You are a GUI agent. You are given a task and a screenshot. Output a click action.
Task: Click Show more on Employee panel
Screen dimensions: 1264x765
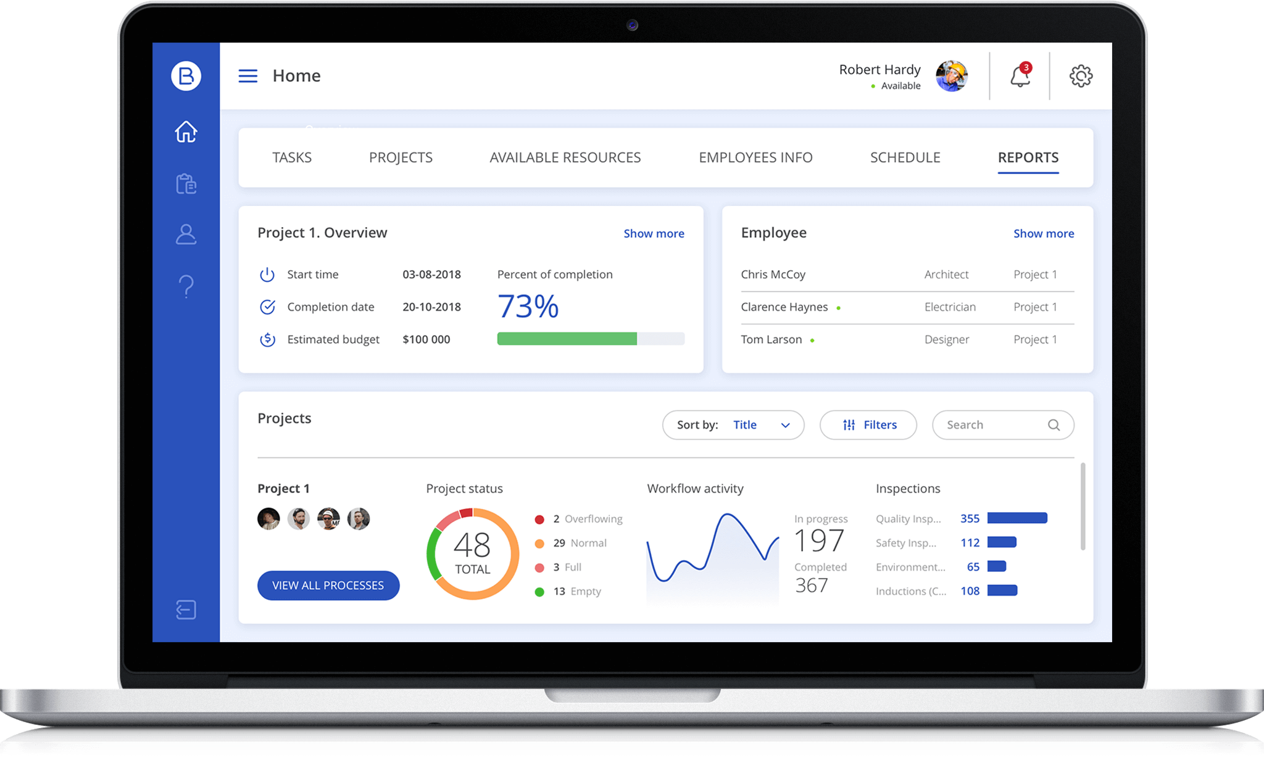click(x=1043, y=233)
